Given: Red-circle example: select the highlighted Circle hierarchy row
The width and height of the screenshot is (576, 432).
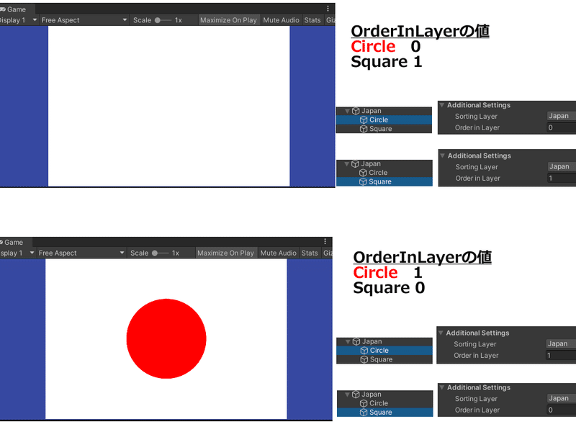Looking at the screenshot, I should tap(384, 351).
